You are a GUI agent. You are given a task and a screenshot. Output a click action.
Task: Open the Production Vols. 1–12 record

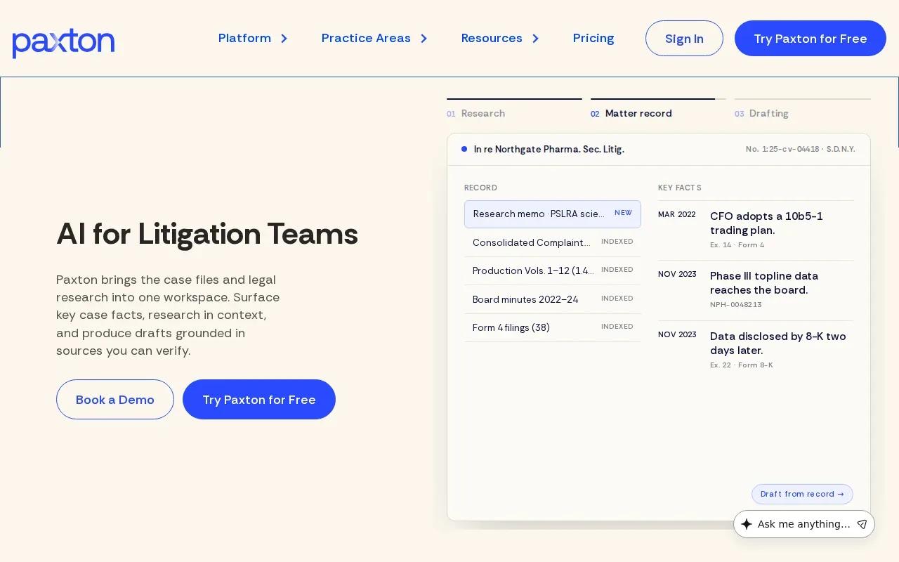tap(553, 270)
